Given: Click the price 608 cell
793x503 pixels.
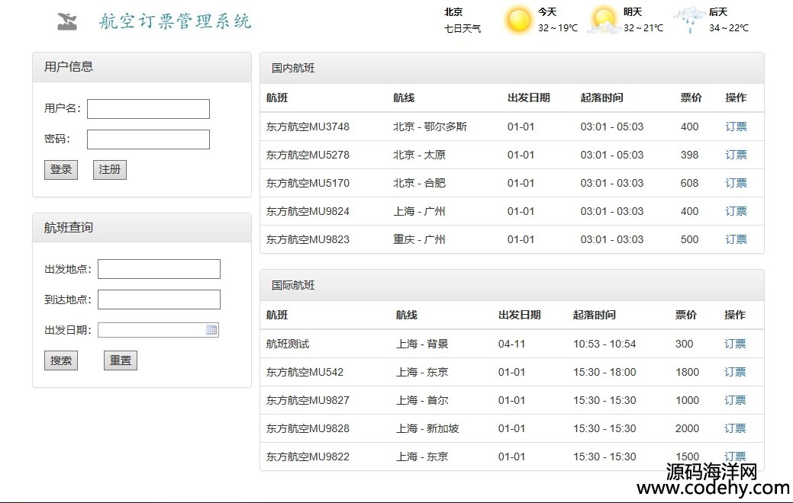Looking at the screenshot, I should (x=689, y=184).
